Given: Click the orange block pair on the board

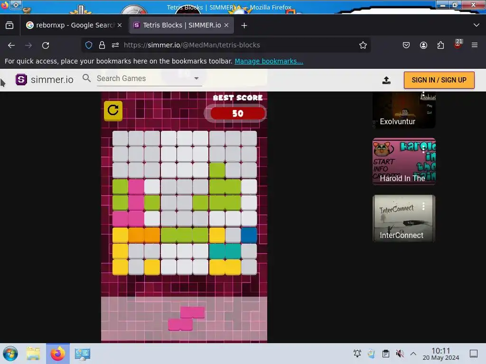Looking at the screenshot, I should [144, 235].
